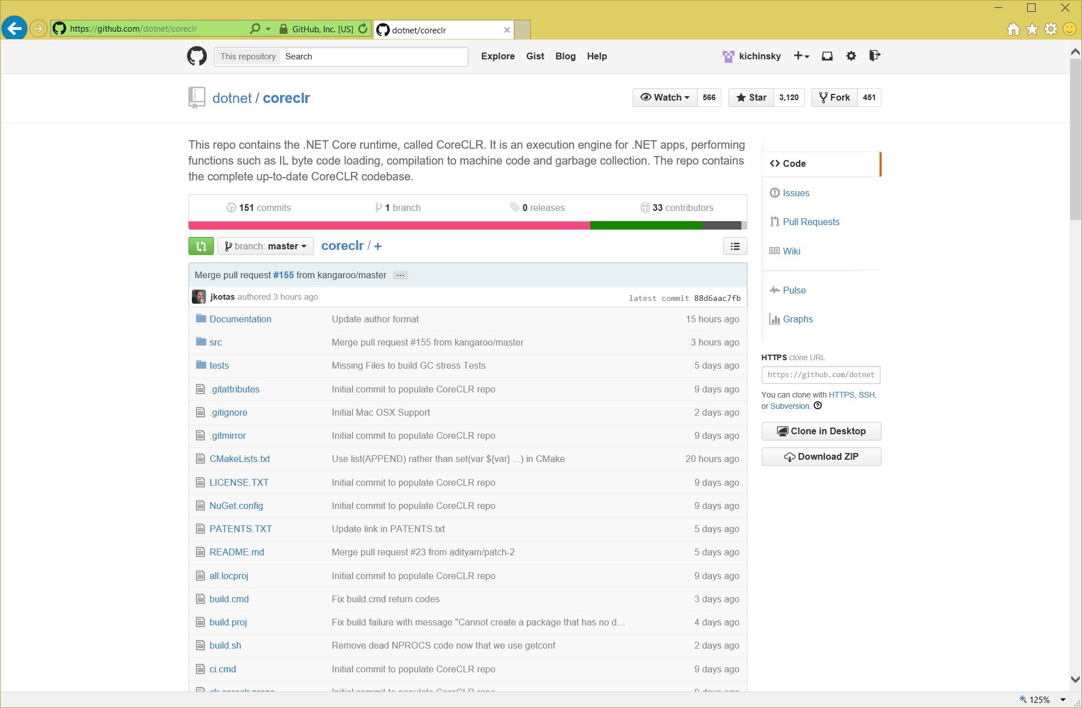Open the zoom level dropdown arrow
This screenshot has width=1082, height=708.
1063,700
